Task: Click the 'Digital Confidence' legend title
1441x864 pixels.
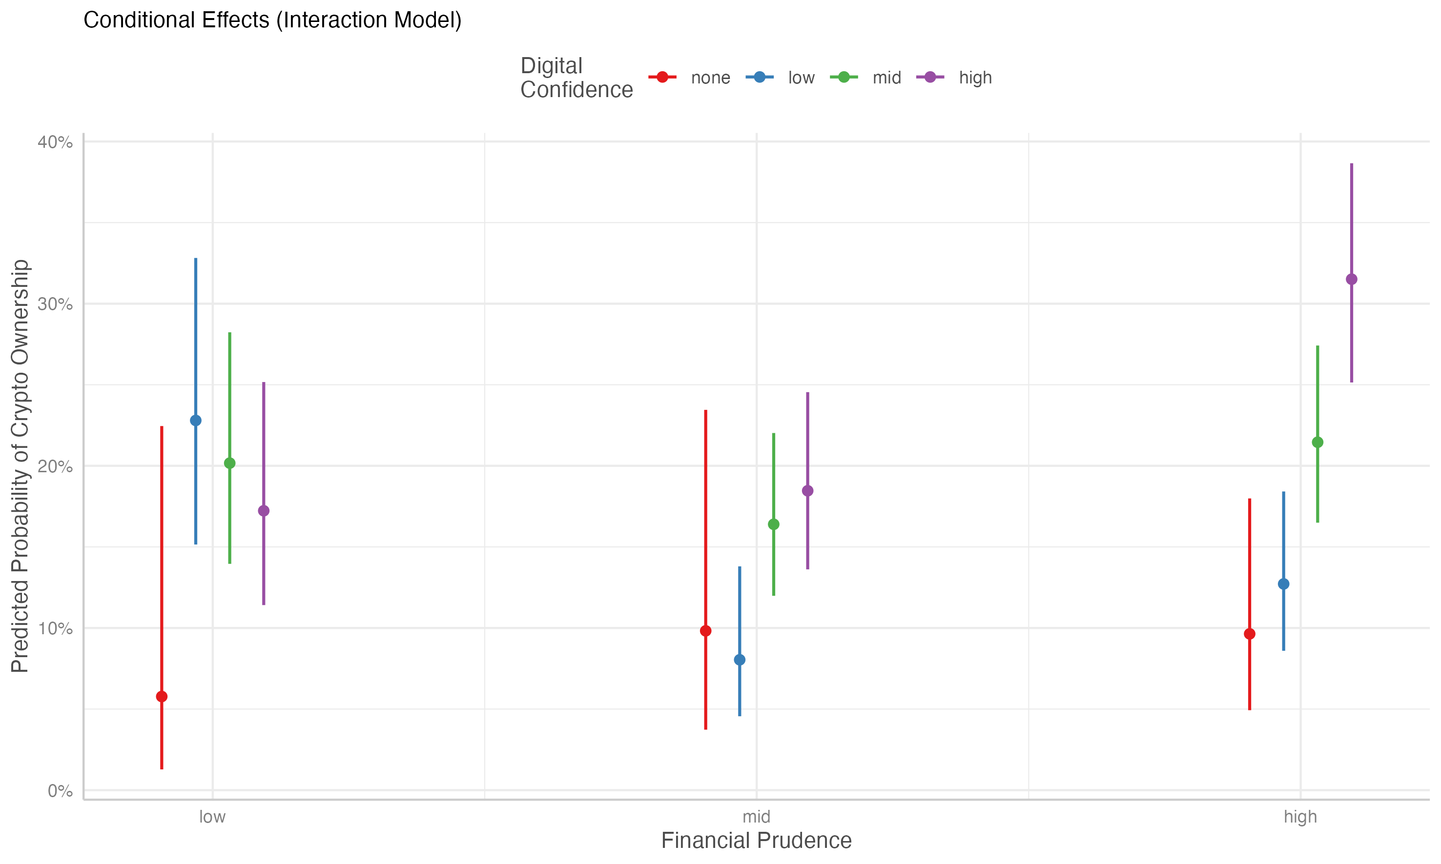Action: 576,78
